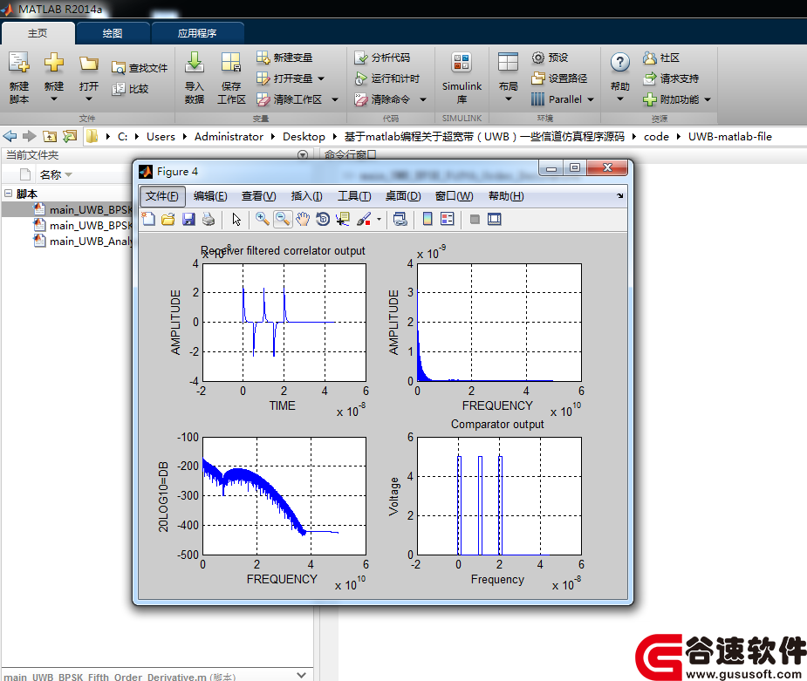The width and height of the screenshot is (807, 681).
Task: Open the Desktop (桌面) menu in Figure 4
Action: 403,196
